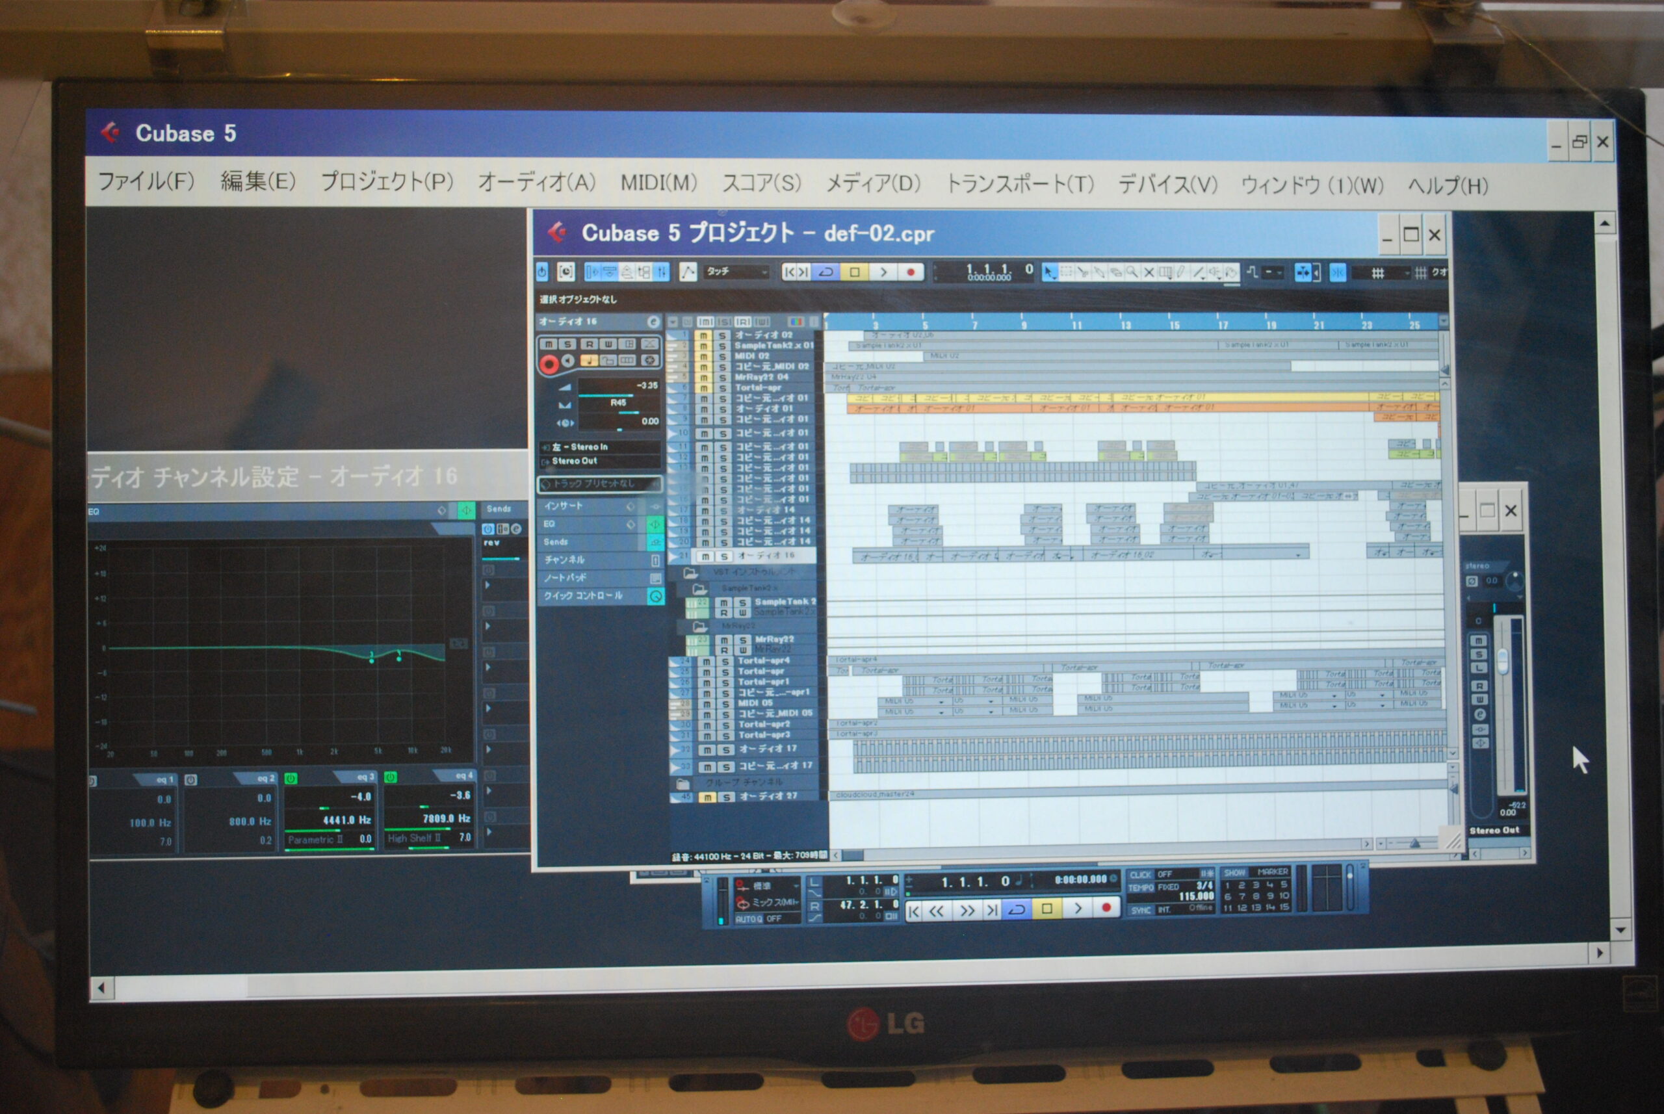Click the Cycle loop button in toolbar

pyautogui.click(x=825, y=272)
